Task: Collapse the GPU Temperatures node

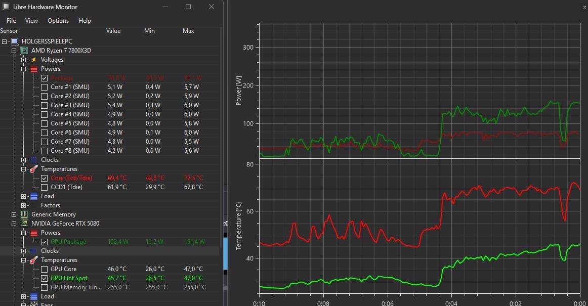Action: point(23,260)
